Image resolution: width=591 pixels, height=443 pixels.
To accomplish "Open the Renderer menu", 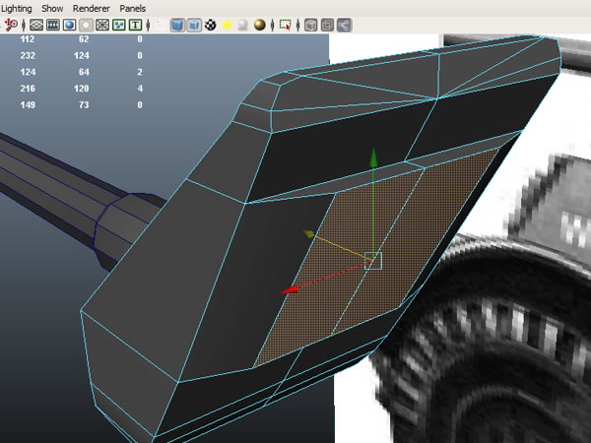I will click(x=91, y=8).
